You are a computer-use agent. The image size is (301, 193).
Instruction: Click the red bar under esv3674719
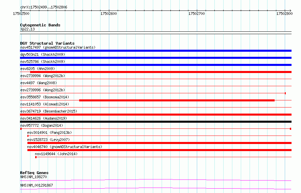pyautogui.click(x=156, y=115)
